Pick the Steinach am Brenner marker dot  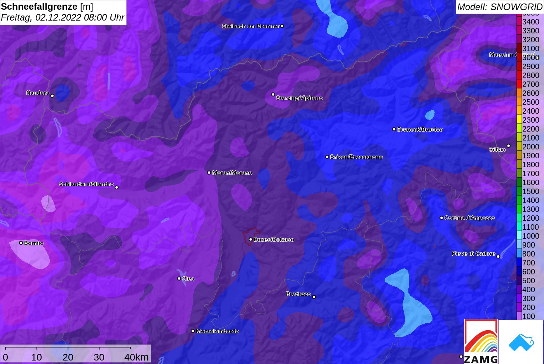pyautogui.click(x=282, y=26)
